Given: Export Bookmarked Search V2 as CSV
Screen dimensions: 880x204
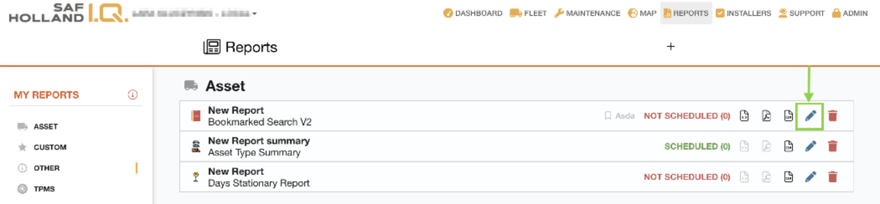Looking at the screenshot, I should (788, 116).
